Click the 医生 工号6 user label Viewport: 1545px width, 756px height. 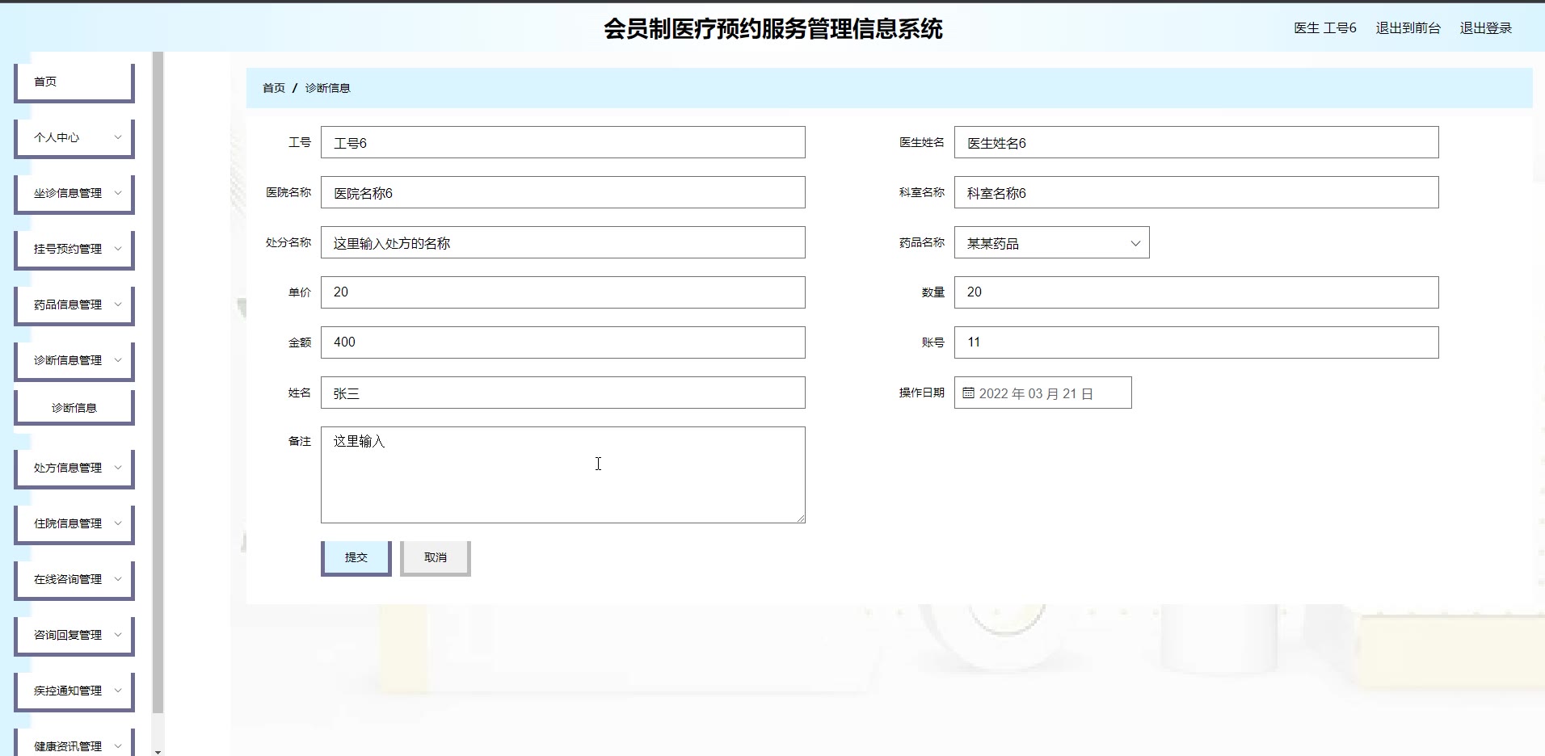point(1324,28)
